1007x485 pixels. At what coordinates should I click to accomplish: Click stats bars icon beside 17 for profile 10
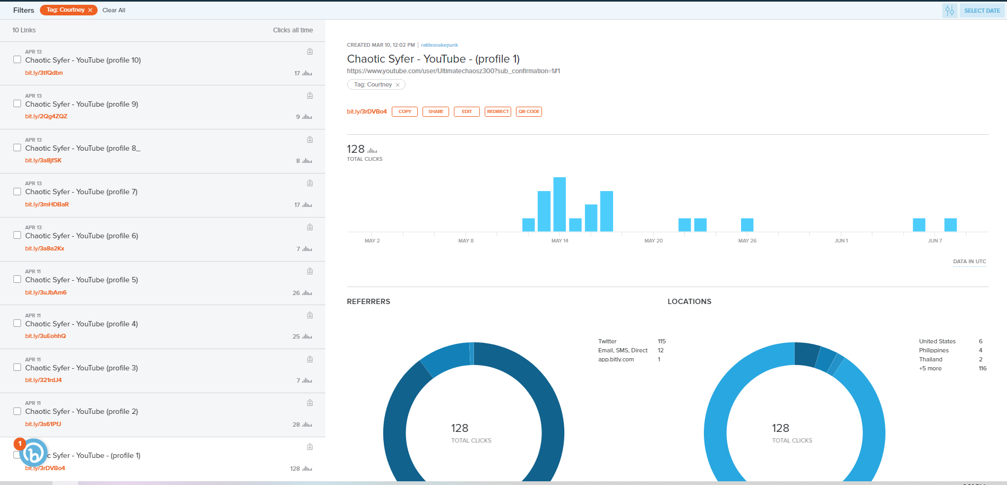pos(307,73)
